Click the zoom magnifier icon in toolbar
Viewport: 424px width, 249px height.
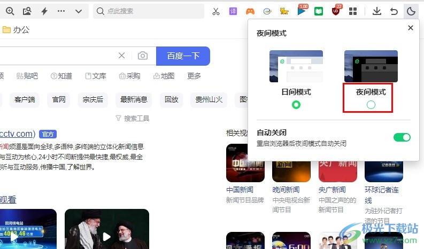pyautogui.click(x=10, y=11)
